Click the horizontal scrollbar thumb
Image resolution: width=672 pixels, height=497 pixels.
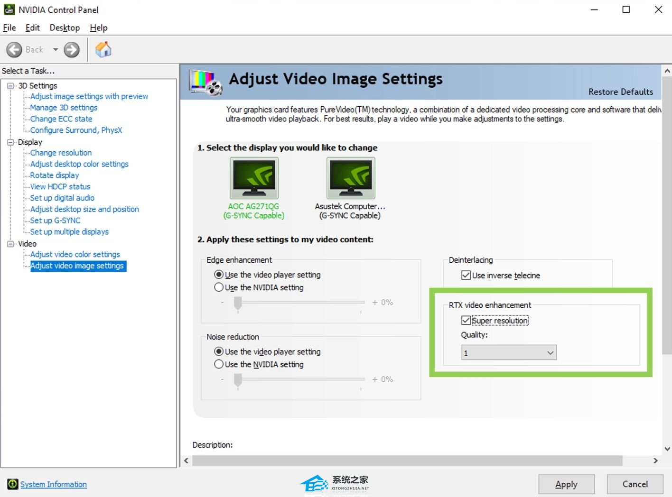407,460
